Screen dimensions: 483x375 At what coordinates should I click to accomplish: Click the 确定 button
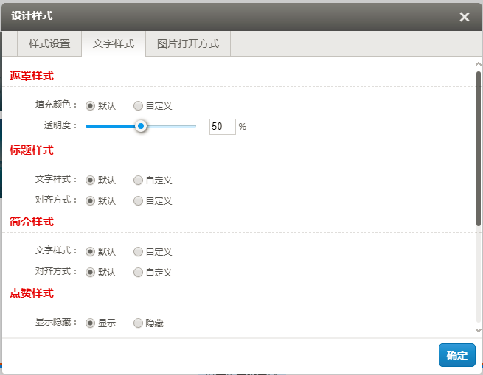coord(456,355)
